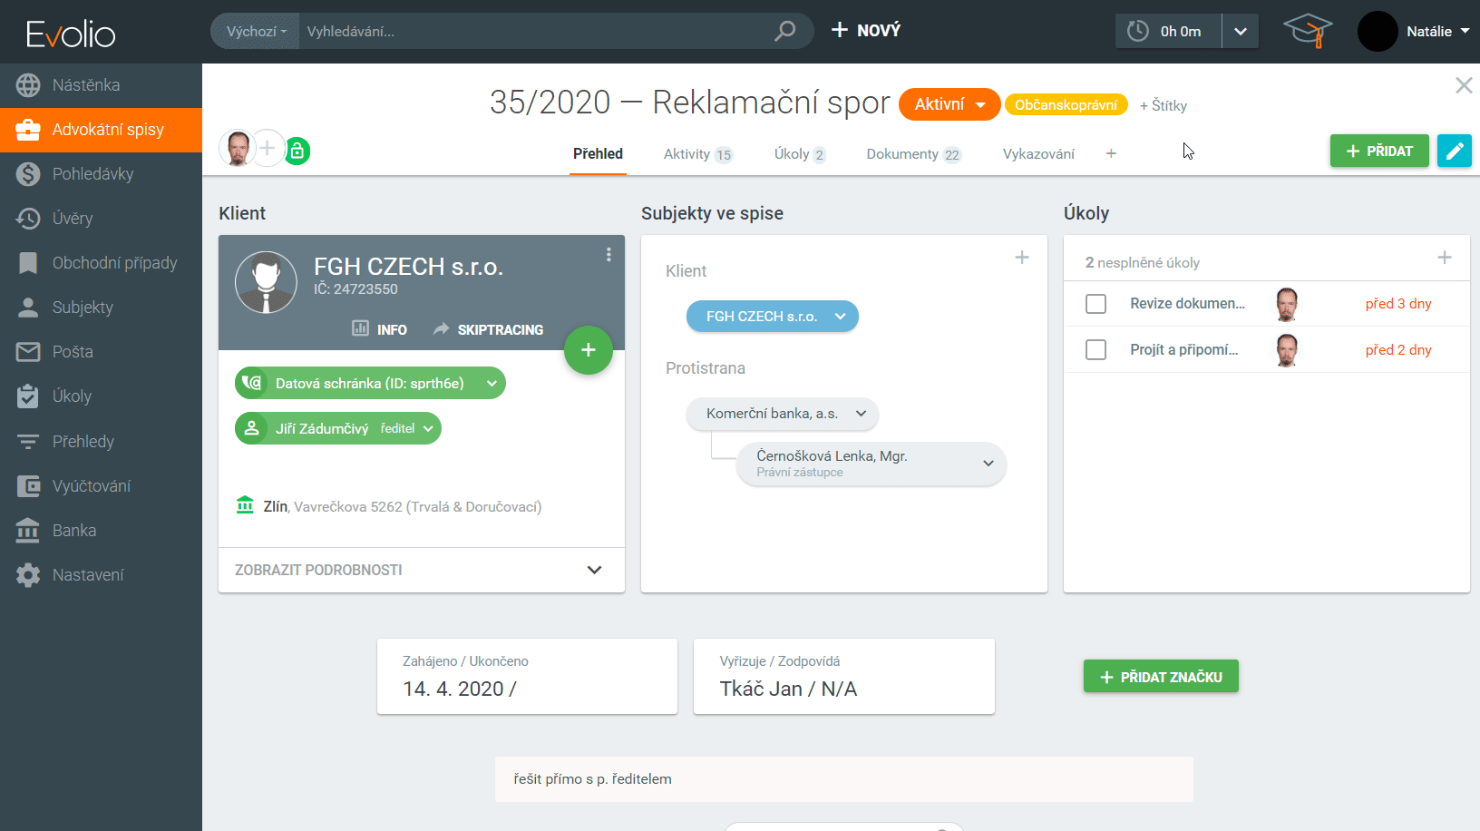Viewport: 1480px width, 831px height.
Task: Switch to the Dokumenty tab
Action: pos(912,154)
